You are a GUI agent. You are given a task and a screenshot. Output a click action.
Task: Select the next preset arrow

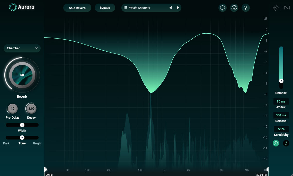point(178,8)
